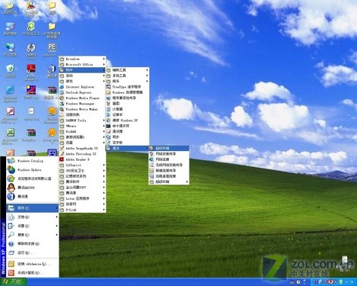
Task: Open 写字板 WordPad in Accessories
Action: point(127,143)
